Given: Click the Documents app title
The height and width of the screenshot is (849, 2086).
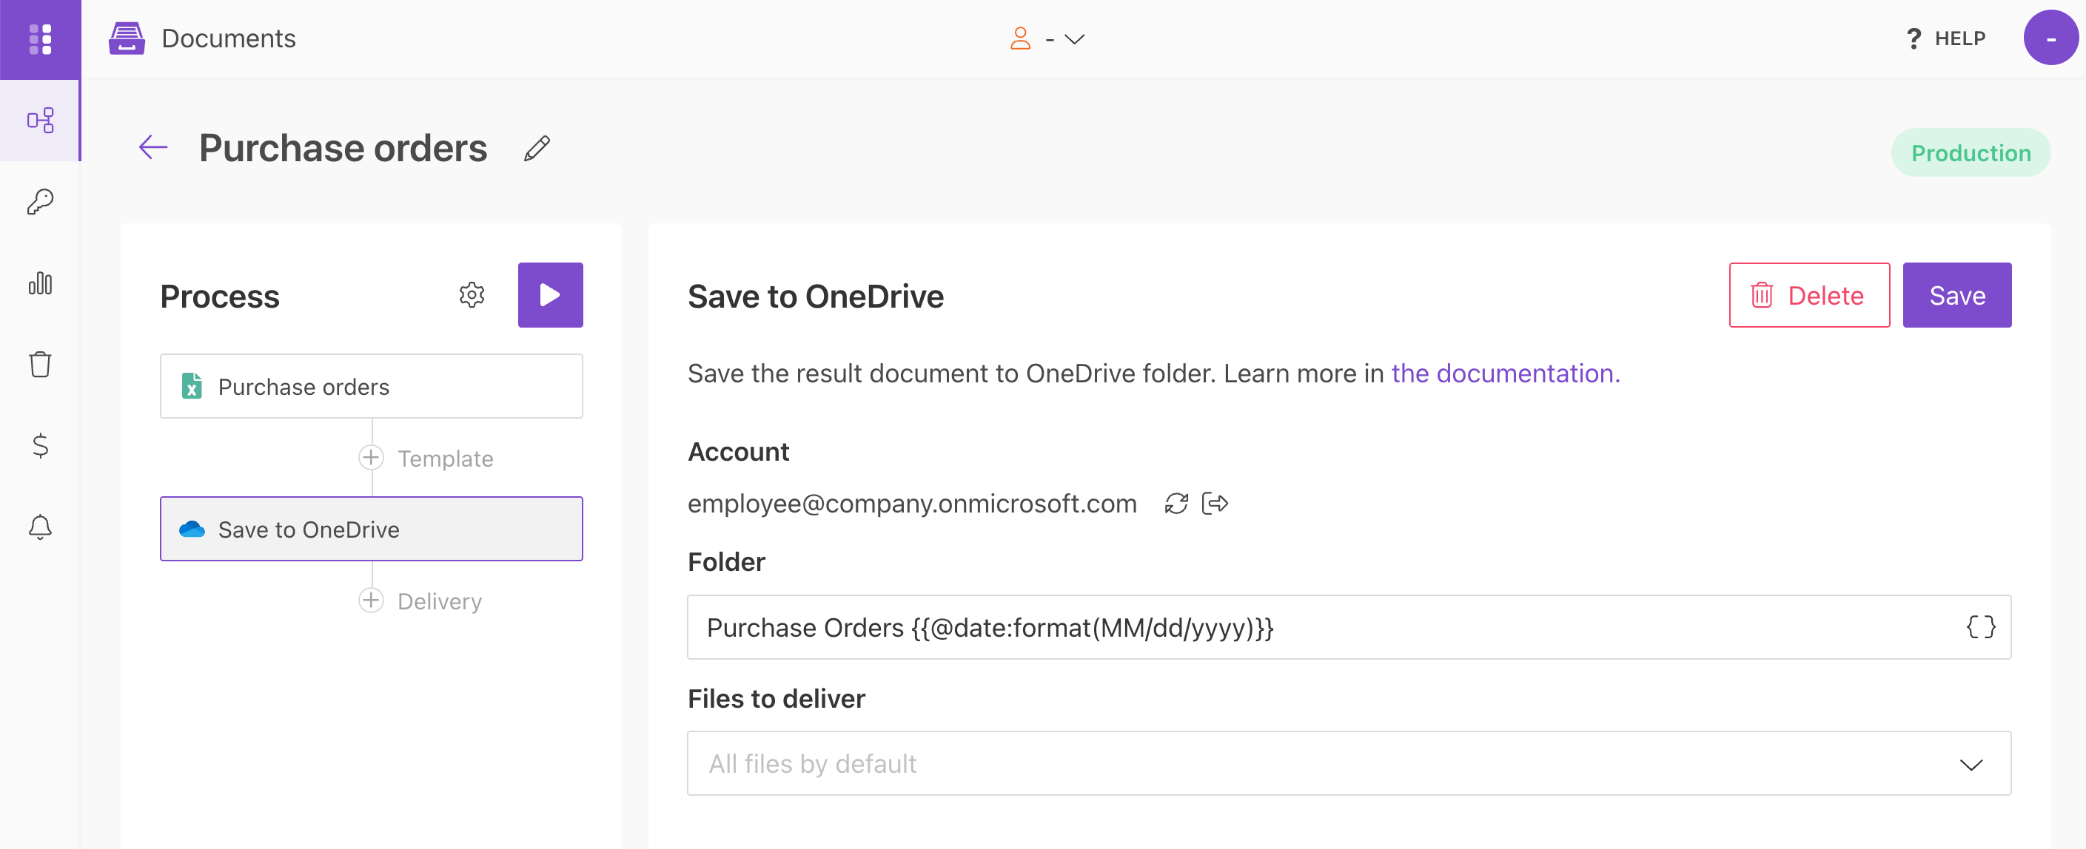Looking at the screenshot, I should 228,38.
